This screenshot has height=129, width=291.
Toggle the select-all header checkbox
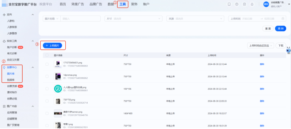[47, 55]
